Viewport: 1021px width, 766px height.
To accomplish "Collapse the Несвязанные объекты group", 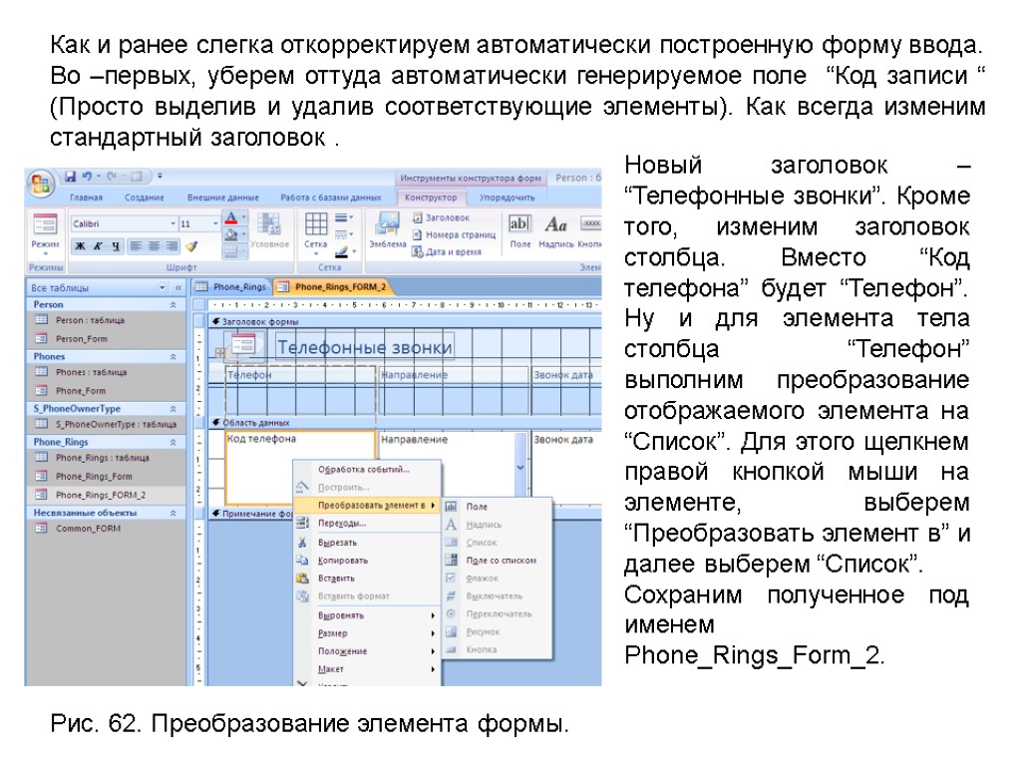I will pos(173,514).
